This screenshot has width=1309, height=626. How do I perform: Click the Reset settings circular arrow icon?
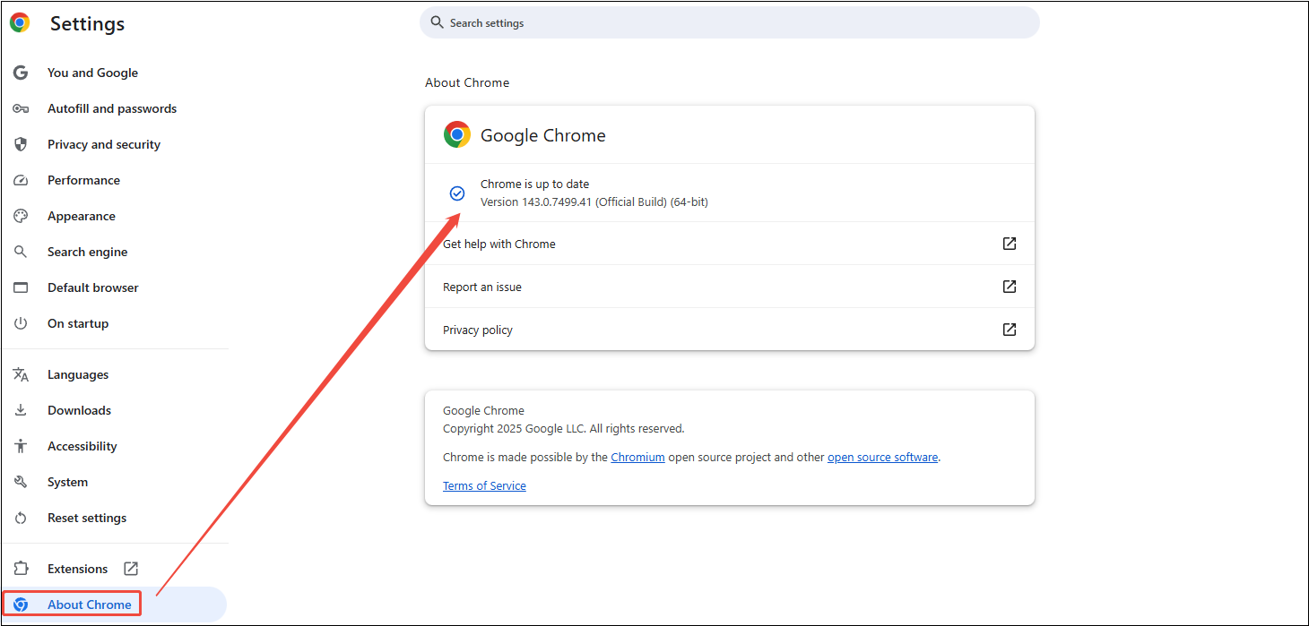pyautogui.click(x=20, y=518)
